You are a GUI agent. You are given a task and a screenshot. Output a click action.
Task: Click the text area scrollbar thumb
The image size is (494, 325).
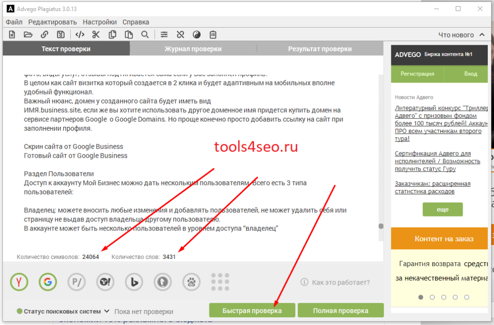pos(381,226)
